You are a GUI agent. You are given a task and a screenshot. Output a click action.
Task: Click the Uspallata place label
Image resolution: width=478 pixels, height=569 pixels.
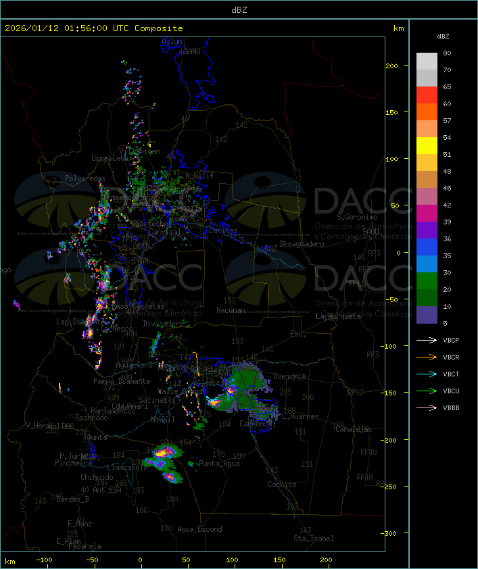point(110,158)
